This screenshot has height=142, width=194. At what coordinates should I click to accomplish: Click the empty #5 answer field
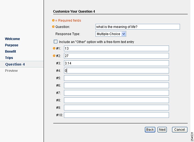point(116,78)
